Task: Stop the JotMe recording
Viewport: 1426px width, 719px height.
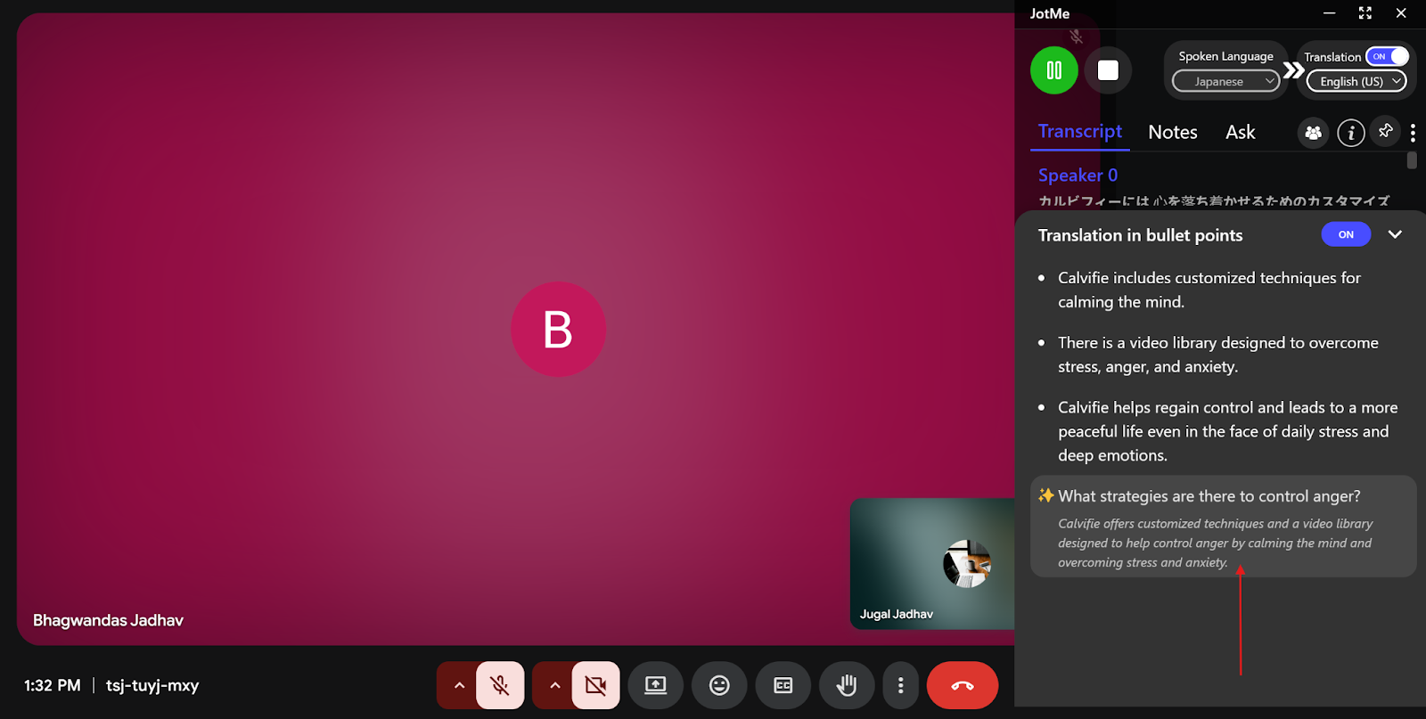Action: coord(1108,70)
